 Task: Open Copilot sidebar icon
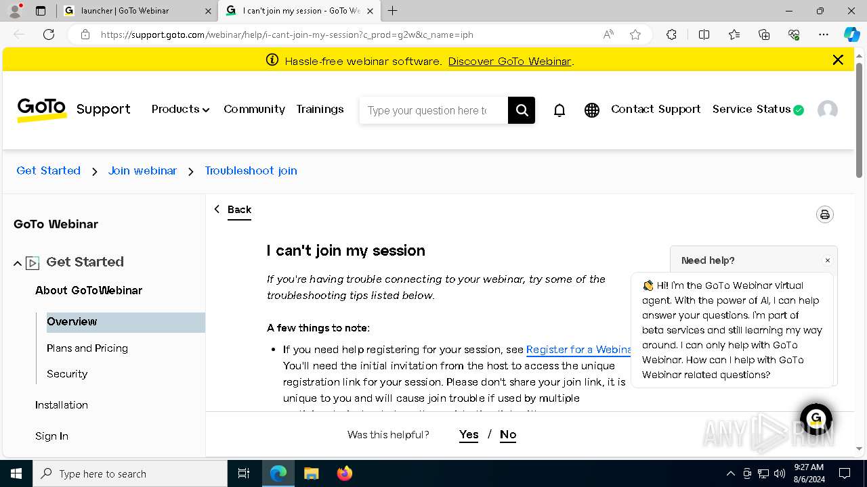pyautogui.click(x=851, y=34)
